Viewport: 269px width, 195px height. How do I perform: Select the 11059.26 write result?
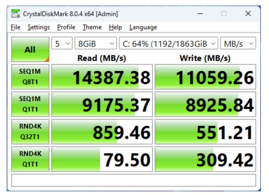tap(205, 77)
